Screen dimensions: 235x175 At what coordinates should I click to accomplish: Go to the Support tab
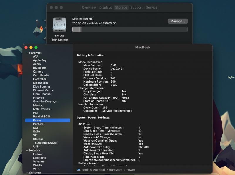[x=136, y=8]
